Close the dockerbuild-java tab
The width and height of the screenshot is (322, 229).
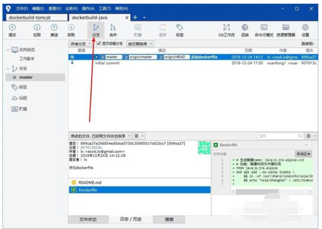click(127, 17)
